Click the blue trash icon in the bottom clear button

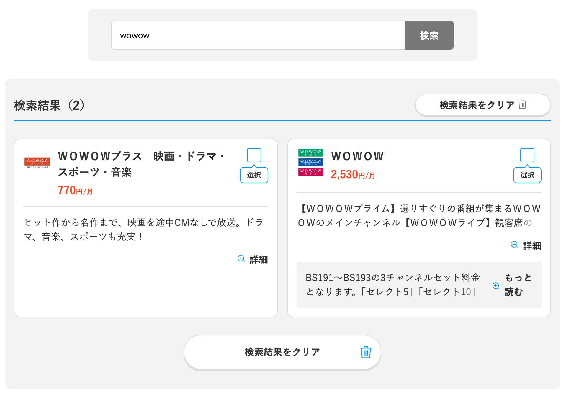click(366, 352)
